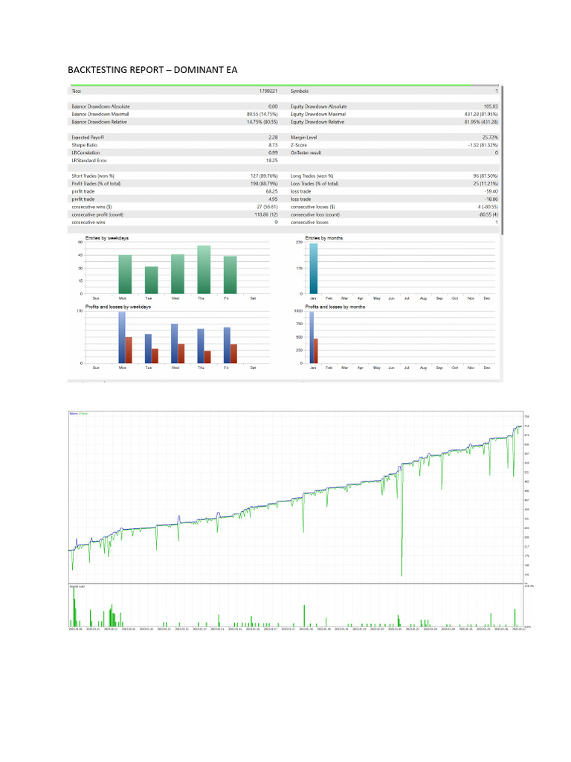The height and width of the screenshot is (762, 571).
Task: Click the Tuesday bar in Entries by weekdays
Action: click(152, 281)
